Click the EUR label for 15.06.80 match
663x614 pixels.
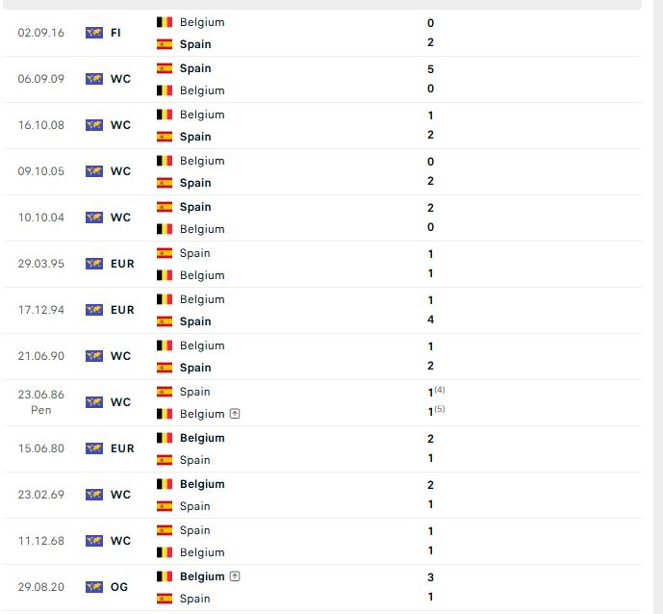point(122,448)
